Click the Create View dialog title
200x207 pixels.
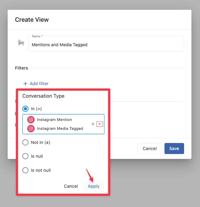click(32, 20)
